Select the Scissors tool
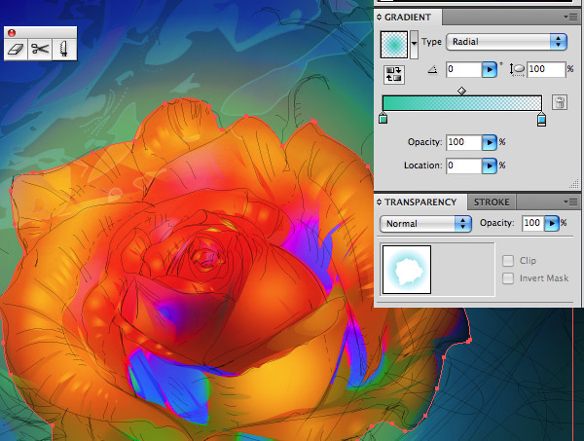This screenshot has width=584, height=441. pyautogui.click(x=40, y=50)
